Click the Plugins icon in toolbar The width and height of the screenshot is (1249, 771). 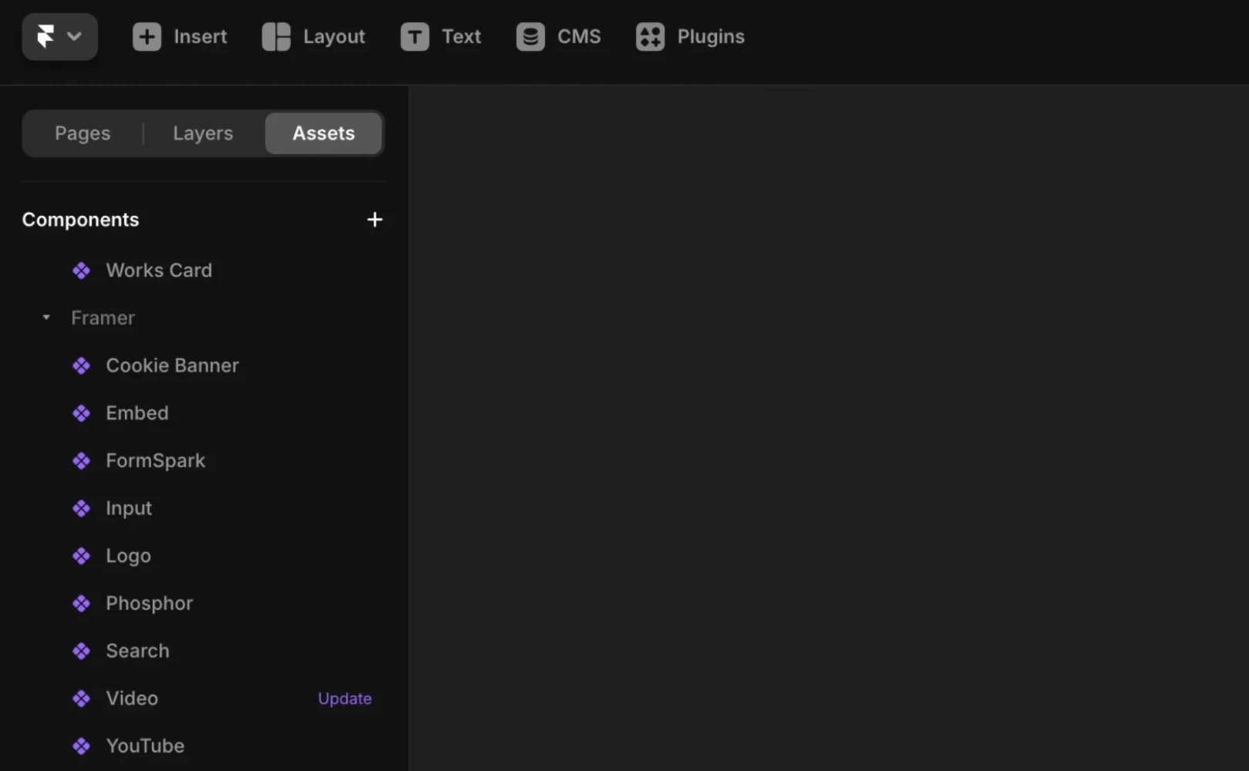[650, 36]
